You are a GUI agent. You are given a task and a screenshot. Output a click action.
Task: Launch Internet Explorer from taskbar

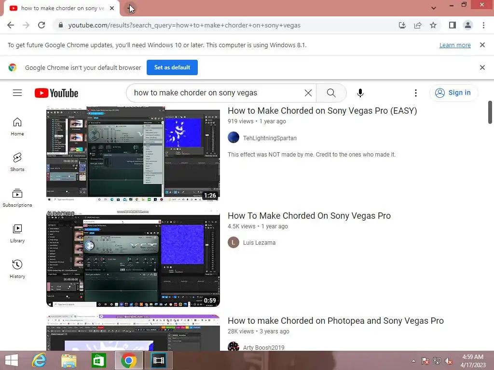[x=40, y=360]
